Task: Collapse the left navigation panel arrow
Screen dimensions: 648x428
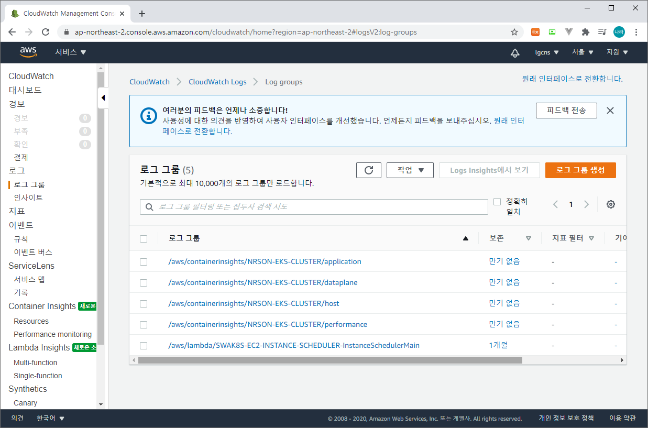Action: point(103,97)
